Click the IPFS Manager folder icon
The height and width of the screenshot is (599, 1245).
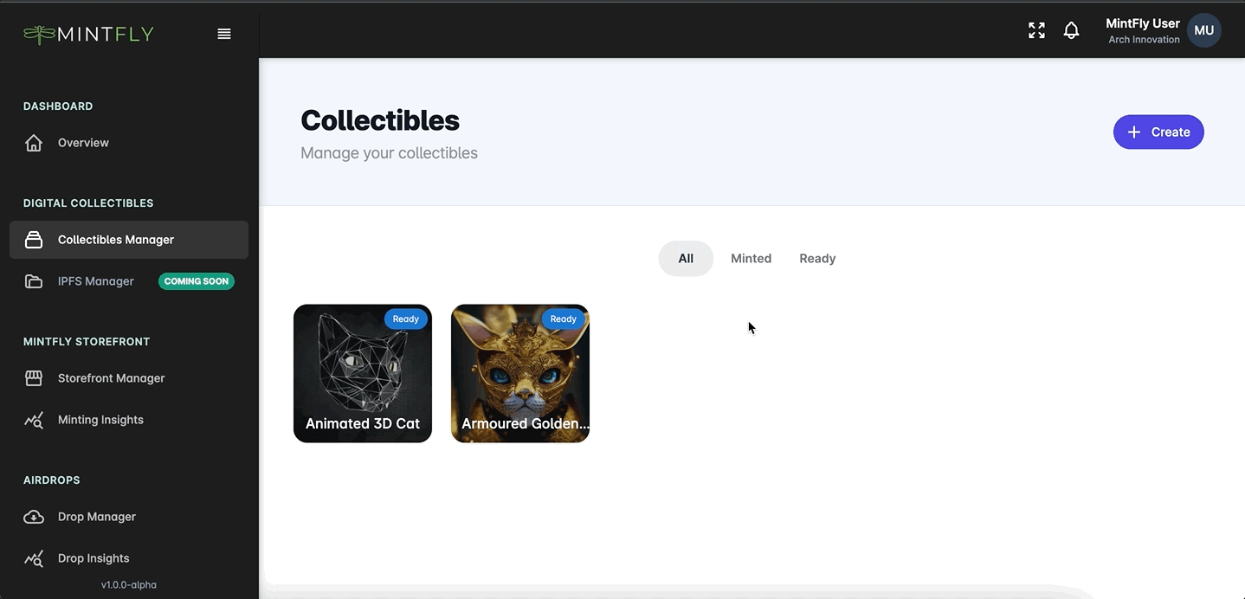[x=34, y=281]
